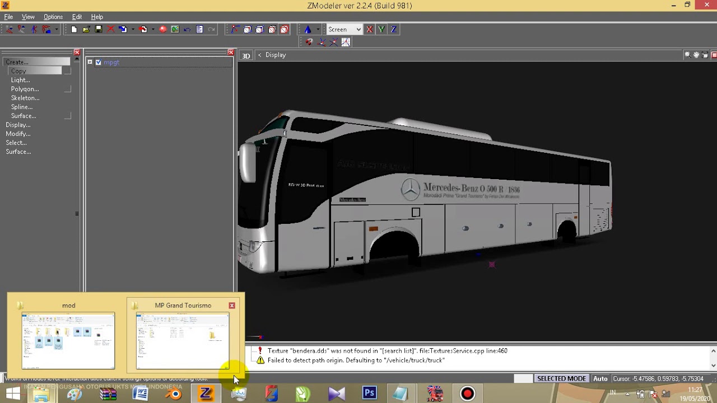Image resolution: width=717 pixels, height=403 pixels.
Task: Open the mod folder window thumbnail
Action: 68,341
